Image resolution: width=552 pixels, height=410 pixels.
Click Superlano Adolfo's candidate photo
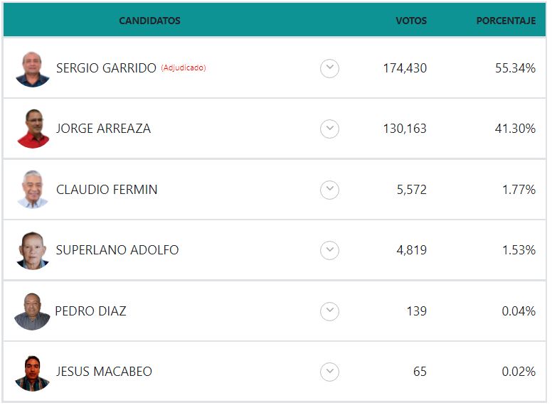coord(33,250)
